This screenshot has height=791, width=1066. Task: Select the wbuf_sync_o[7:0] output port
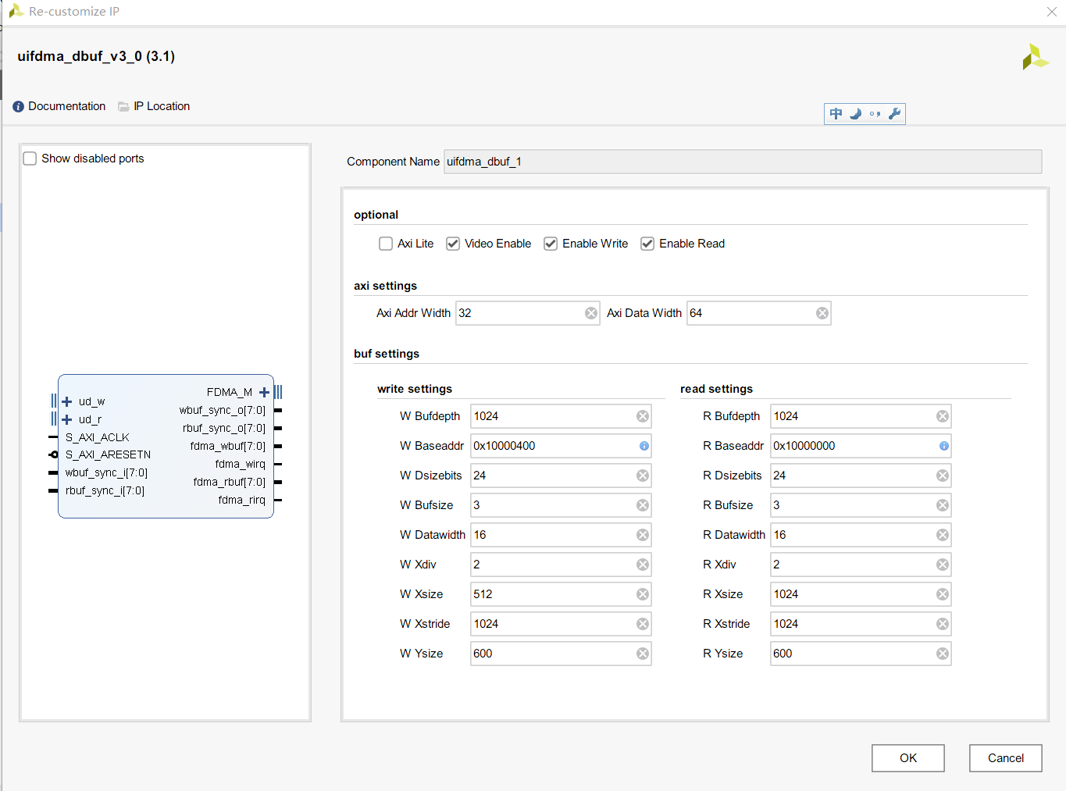click(x=223, y=410)
